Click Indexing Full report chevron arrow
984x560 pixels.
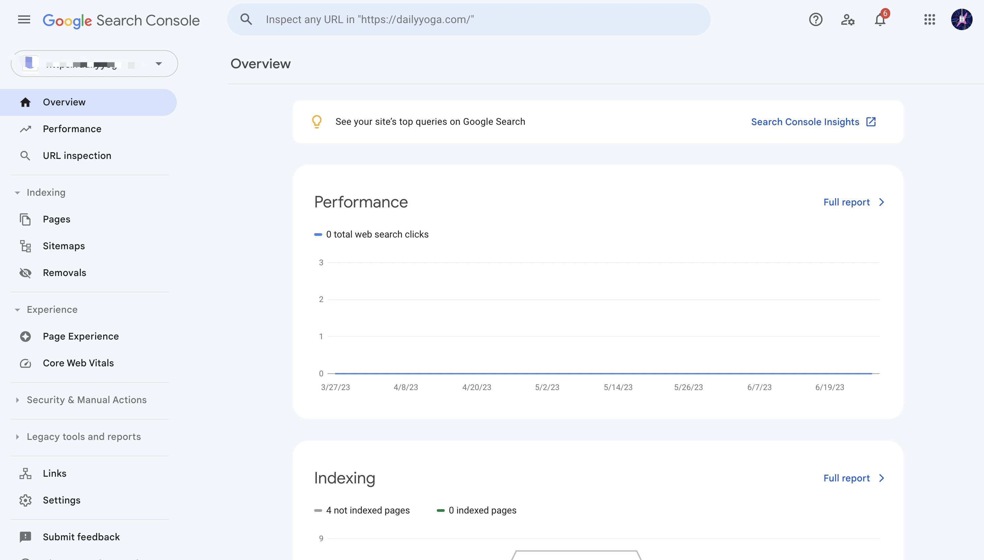coord(882,478)
